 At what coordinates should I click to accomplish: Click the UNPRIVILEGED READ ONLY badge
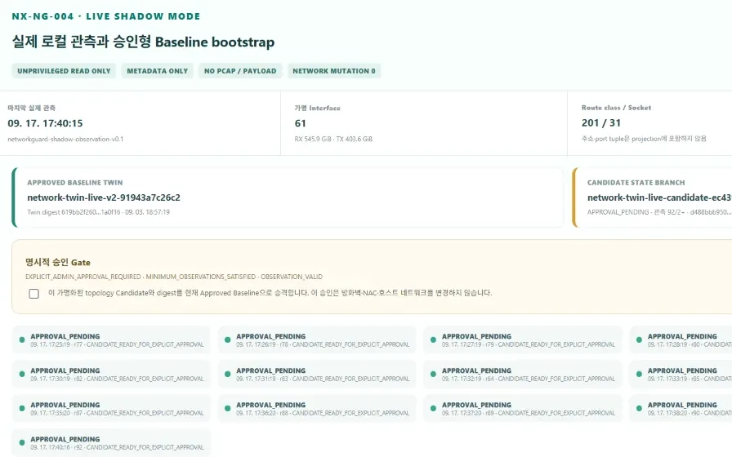(x=64, y=71)
